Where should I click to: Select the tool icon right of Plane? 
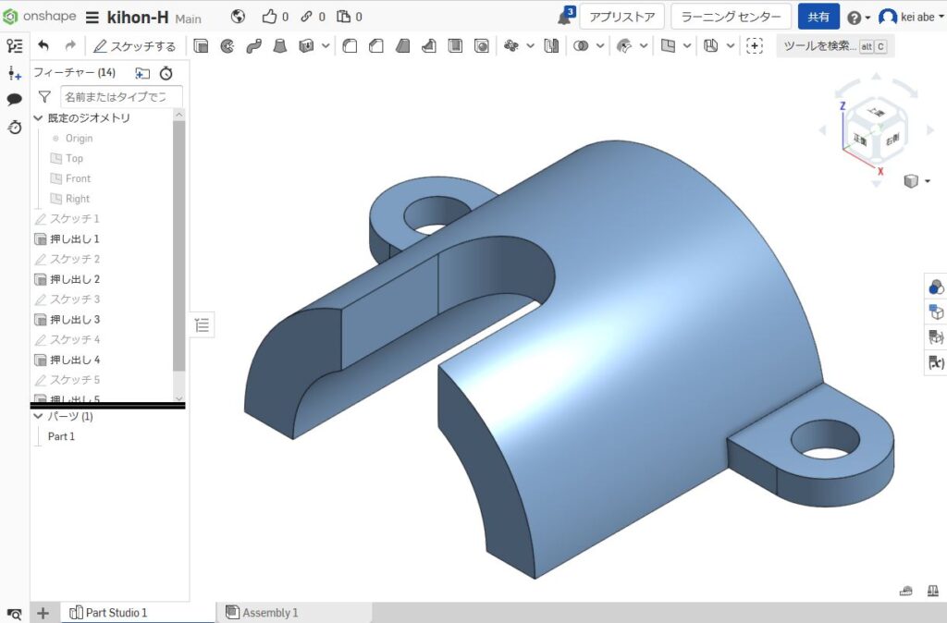711,46
